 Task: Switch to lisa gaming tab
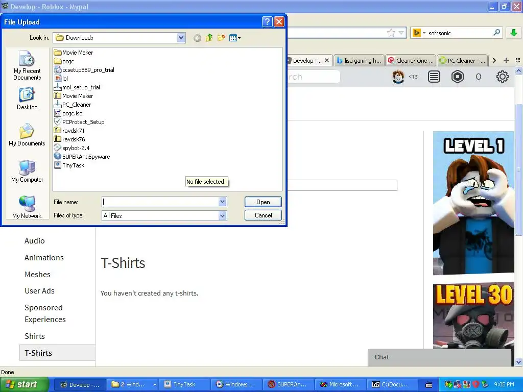[359, 61]
